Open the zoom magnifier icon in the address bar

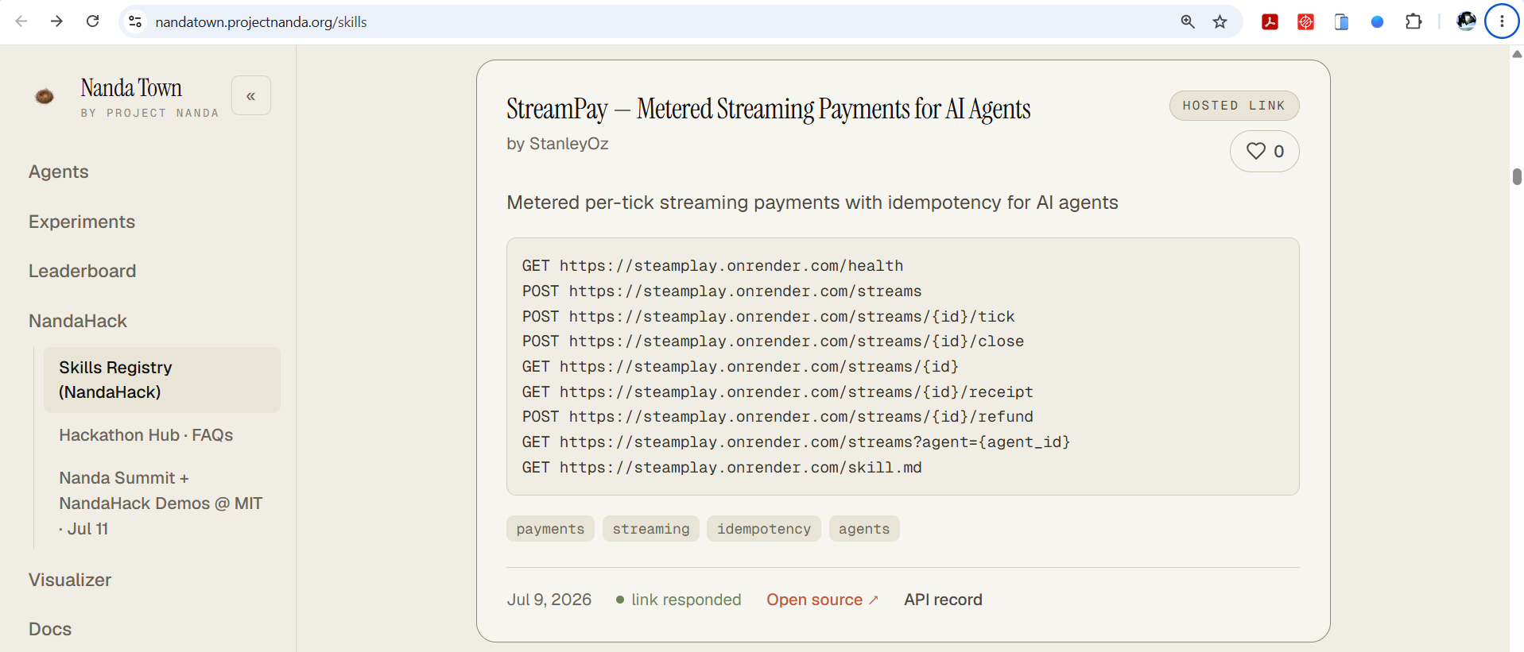[x=1187, y=21]
